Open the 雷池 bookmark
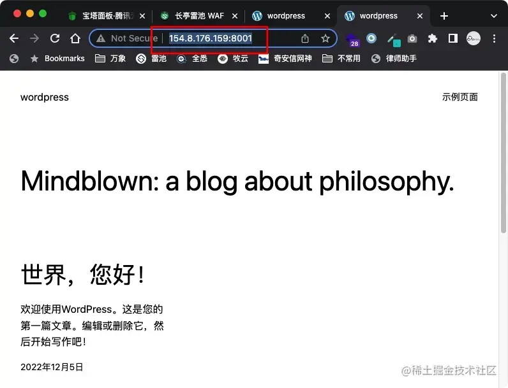The width and height of the screenshot is (508, 388). coord(151,59)
